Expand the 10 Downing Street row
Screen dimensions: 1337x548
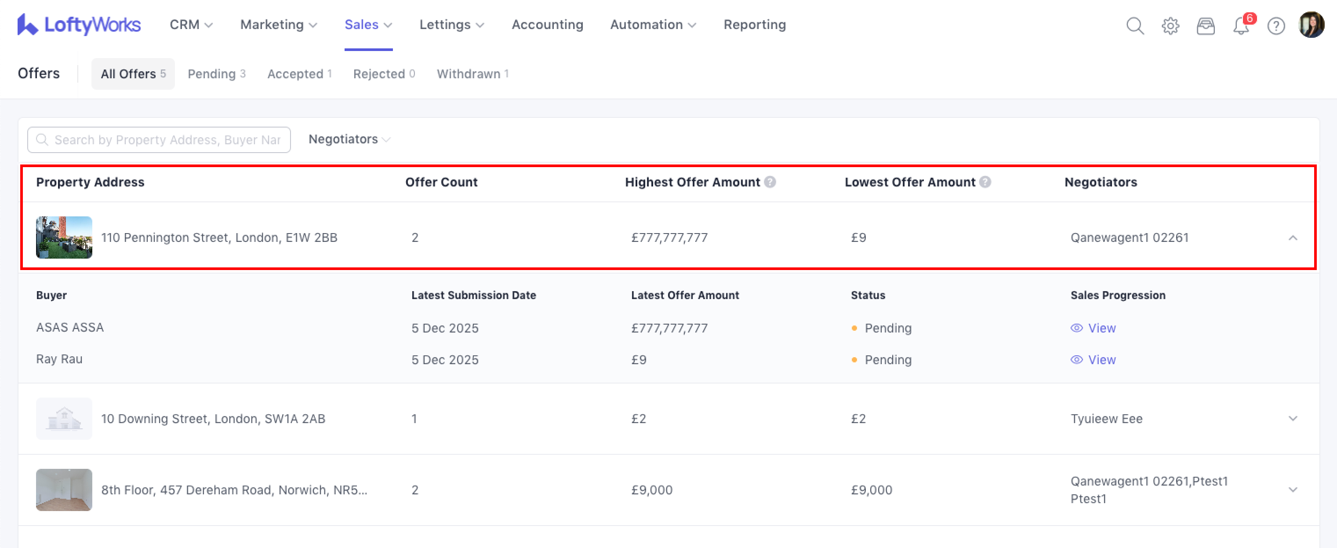click(x=1292, y=419)
